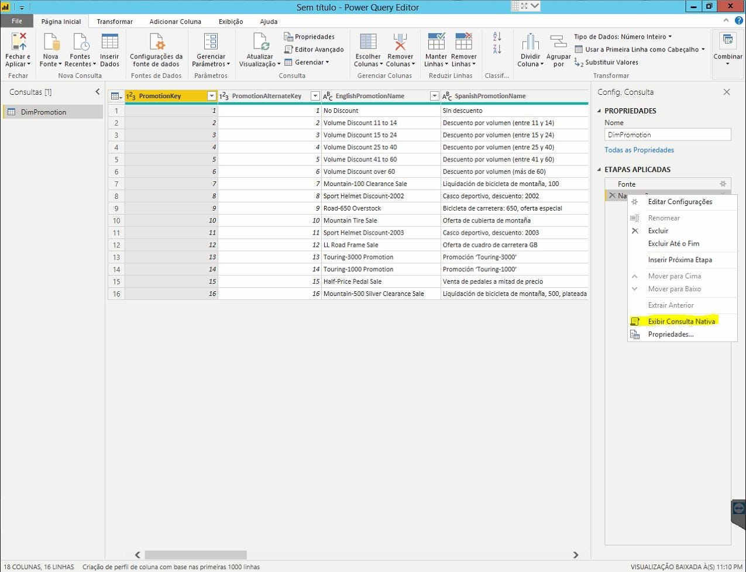This screenshot has width=746, height=572.
Task: Open the Quick Access Toolbar customize dropdown
Action: coord(22,8)
